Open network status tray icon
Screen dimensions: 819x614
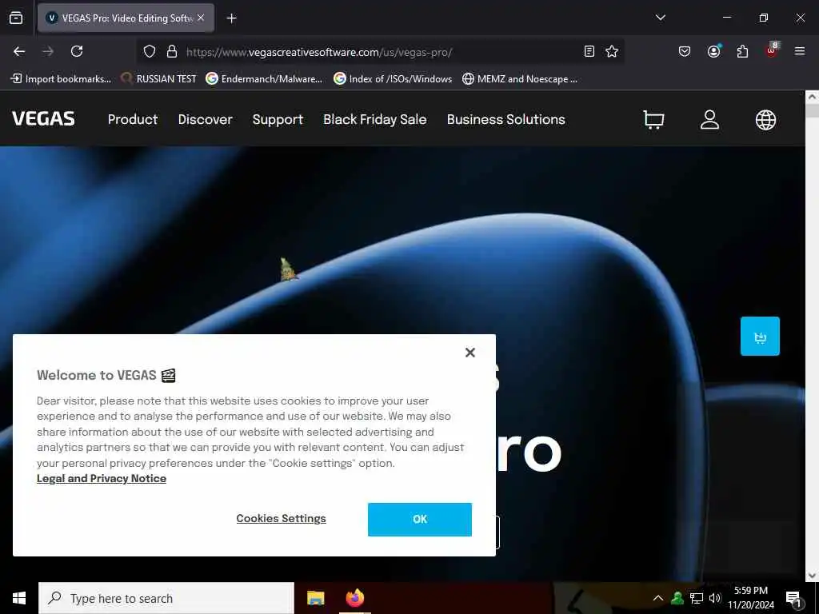[x=697, y=598]
